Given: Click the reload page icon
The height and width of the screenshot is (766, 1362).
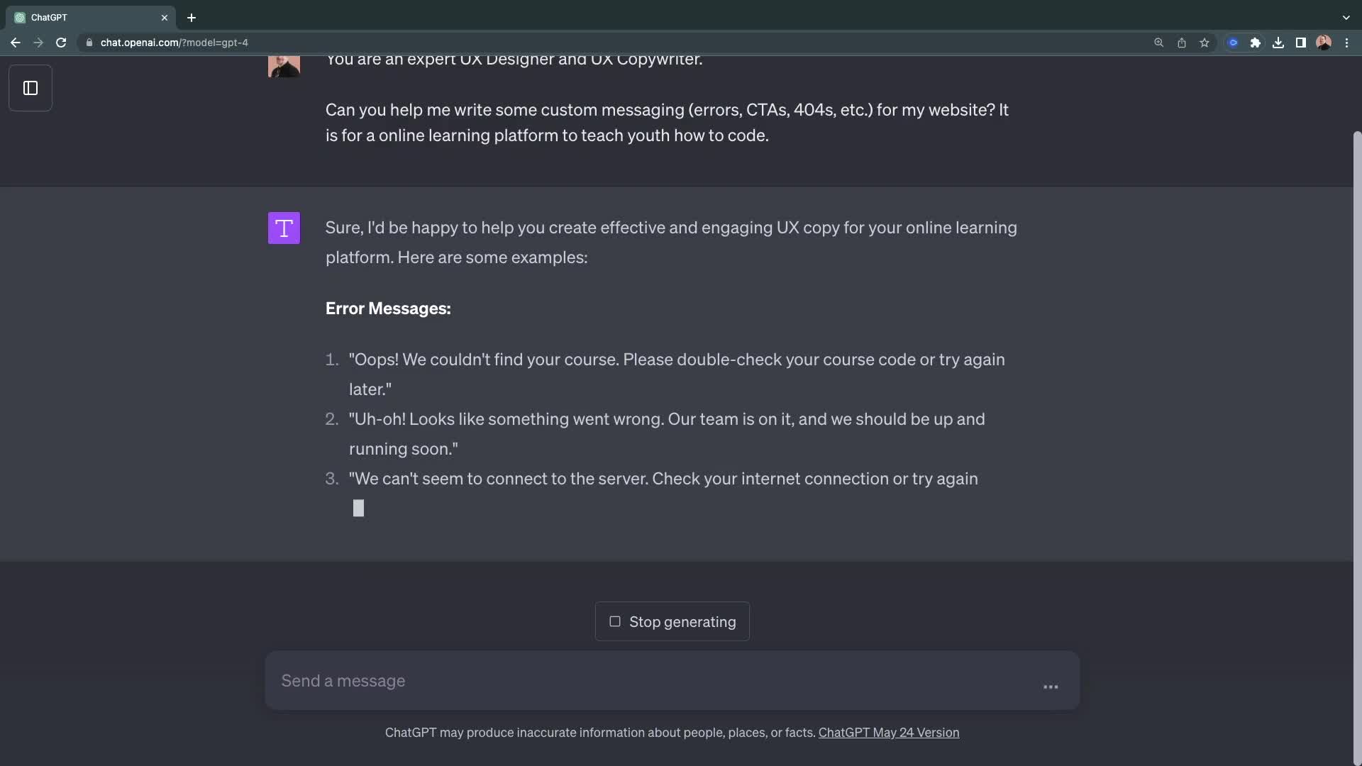Looking at the screenshot, I should click(61, 43).
